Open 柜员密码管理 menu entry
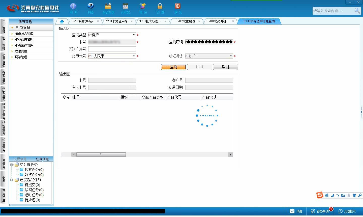Viewport: 363px width, 217px height. 24,45
